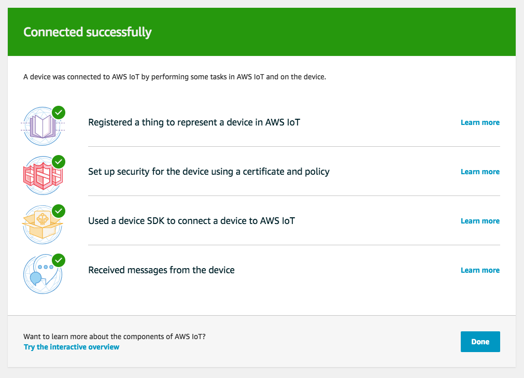Open Learn more for certificate and policy security
Screen dimensions: 524x378
tap(480, 172)
